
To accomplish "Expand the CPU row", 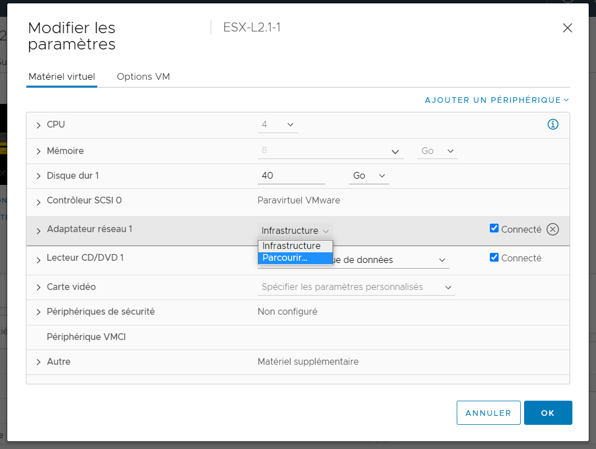I will [38, 125].
